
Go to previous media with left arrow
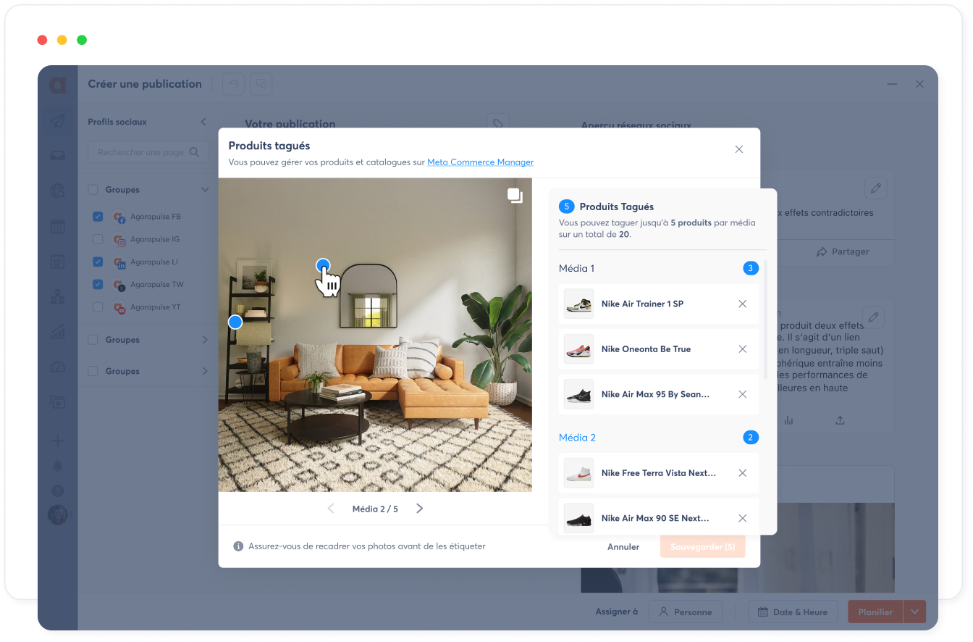tap(331, 509)
